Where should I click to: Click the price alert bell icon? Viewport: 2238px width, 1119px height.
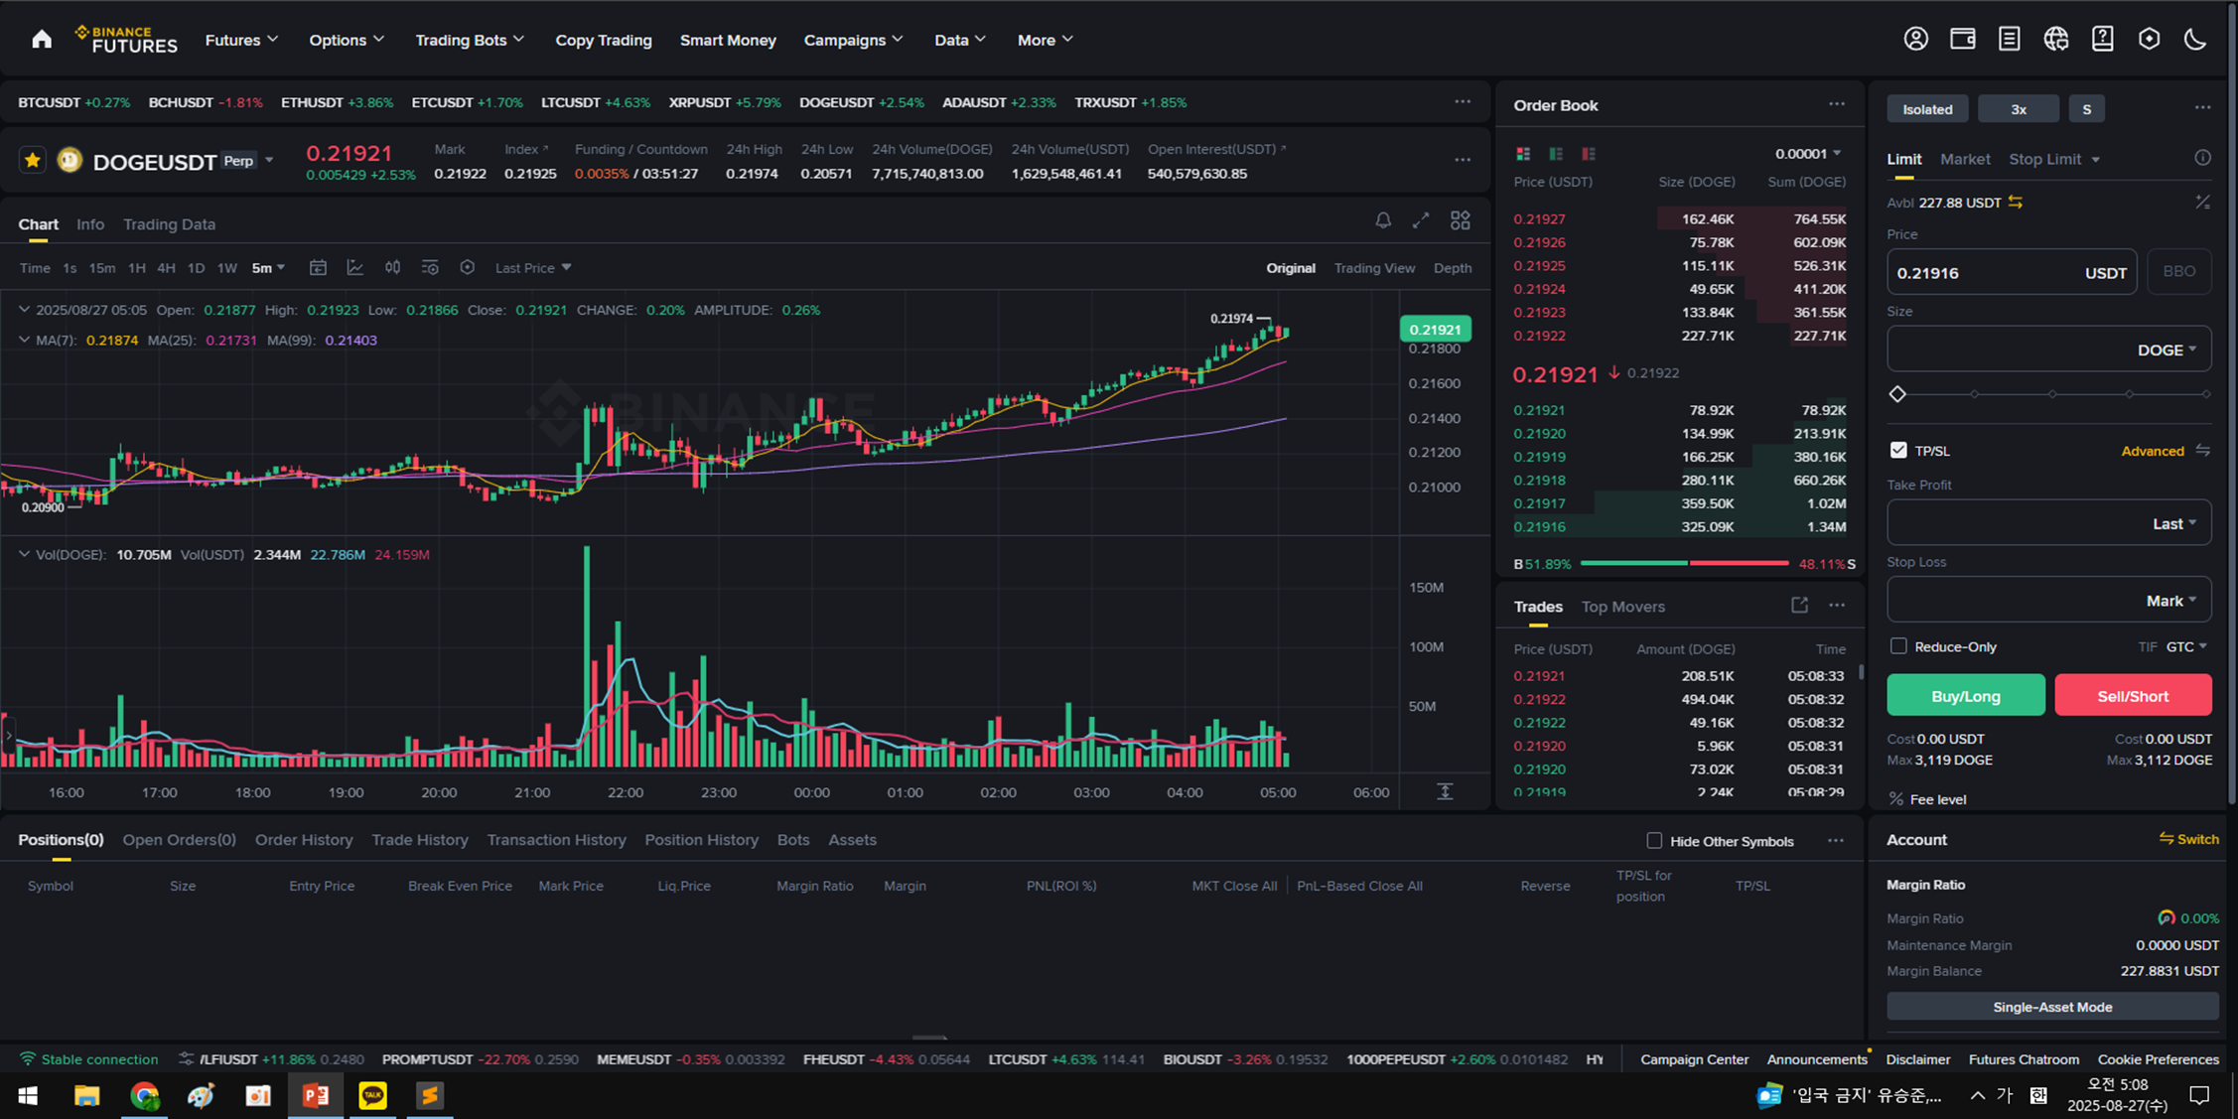click(1382, 220)
